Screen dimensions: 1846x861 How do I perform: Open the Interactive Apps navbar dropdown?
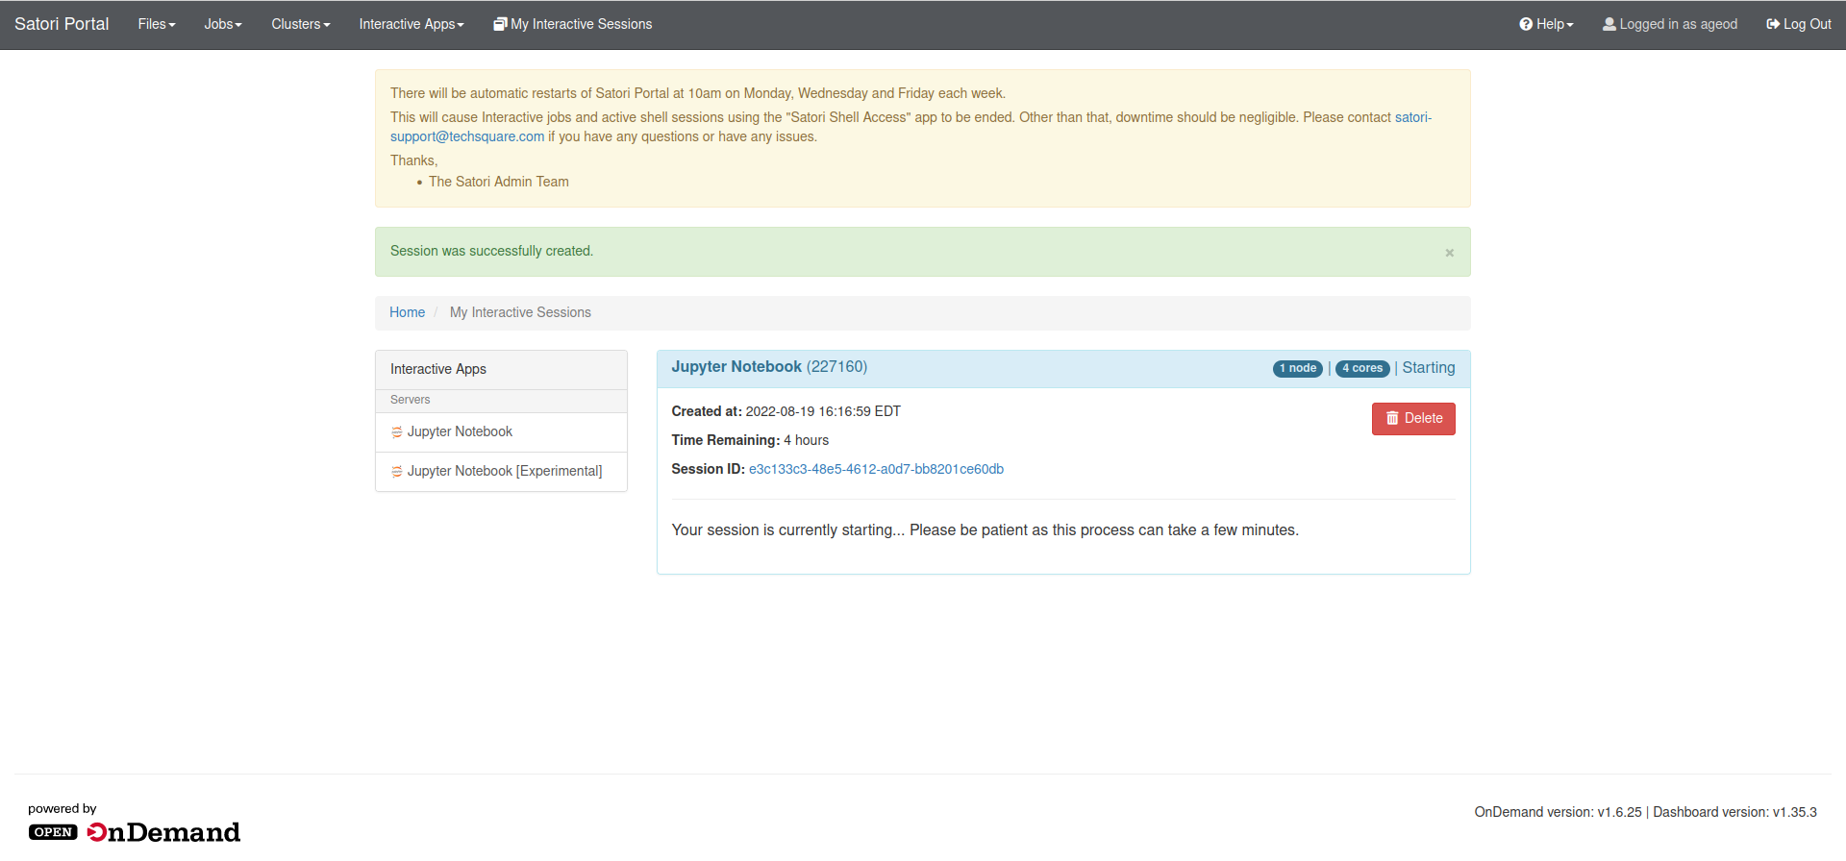tap(412, 24)
